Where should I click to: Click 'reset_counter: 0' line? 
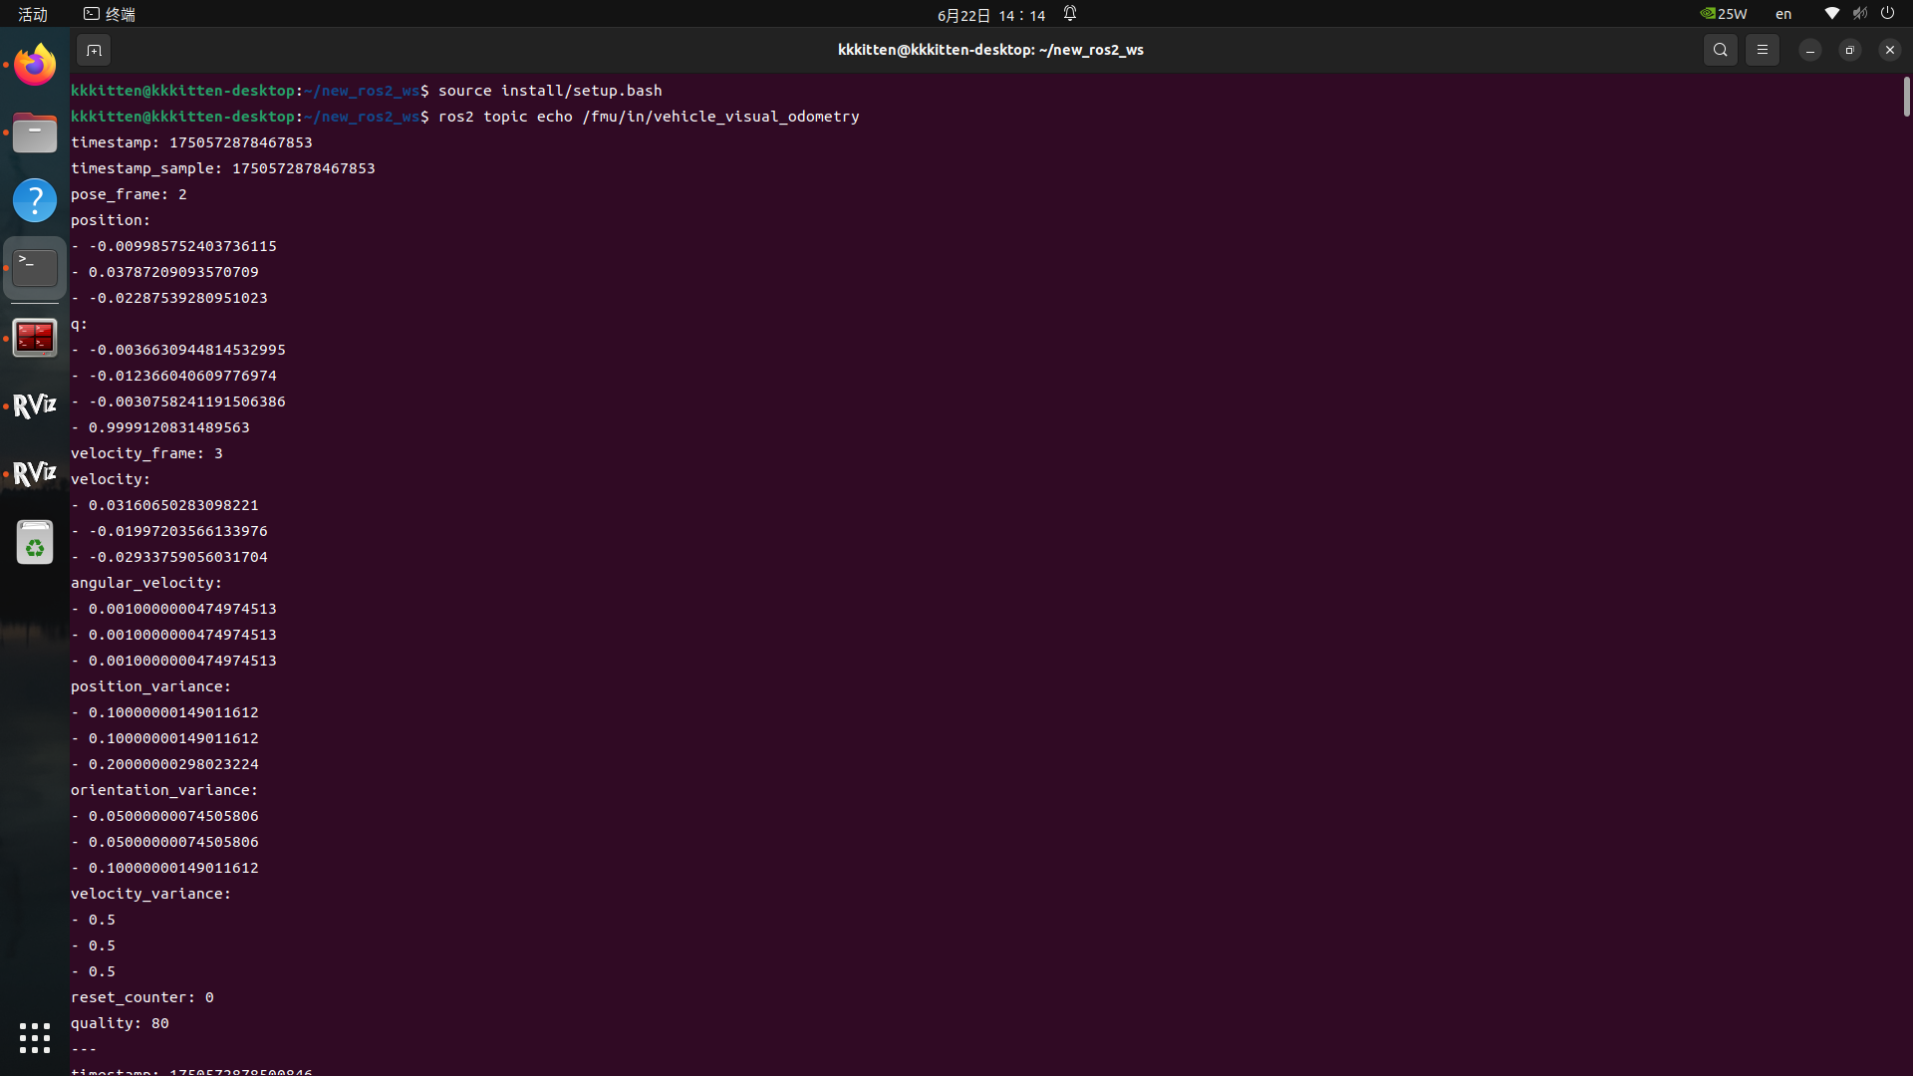[x=141, y=997]
